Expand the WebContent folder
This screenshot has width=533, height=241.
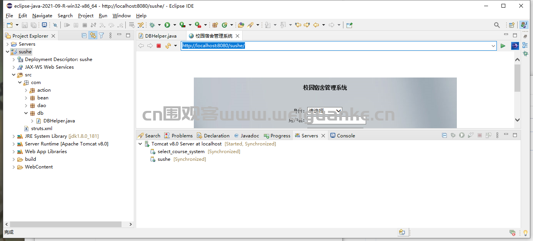pyautogui.click(x=14, y=167)
